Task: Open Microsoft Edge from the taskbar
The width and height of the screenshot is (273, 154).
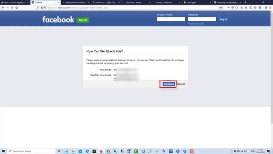Action: coord(87,151)
